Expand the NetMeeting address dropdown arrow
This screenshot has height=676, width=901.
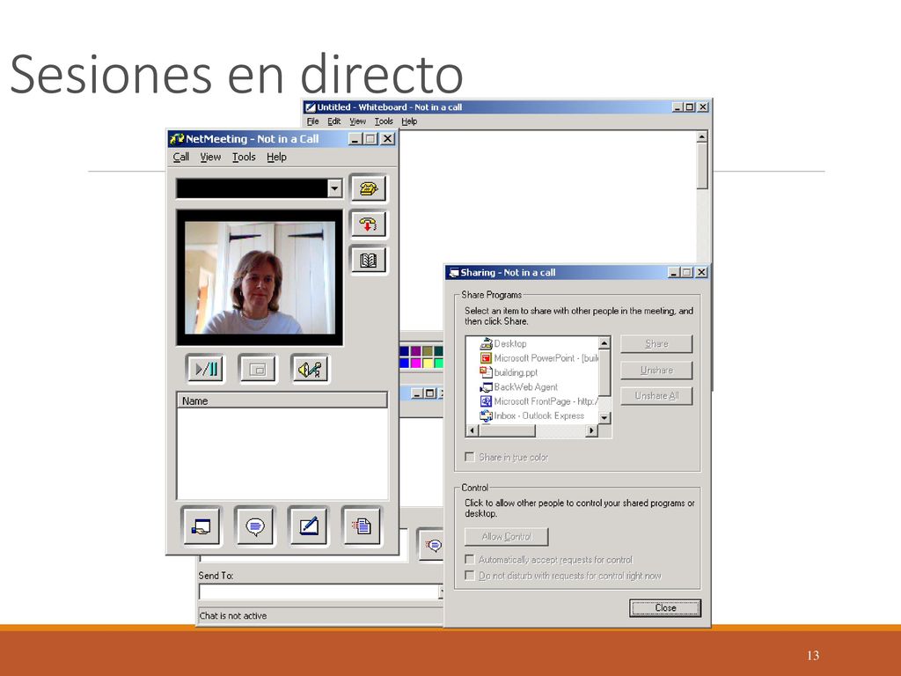[334, 188]
